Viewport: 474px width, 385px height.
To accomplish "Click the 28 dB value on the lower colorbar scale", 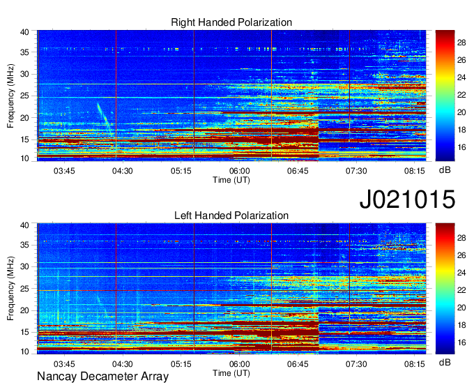I will pyautogui.click(x=461, y=238).
